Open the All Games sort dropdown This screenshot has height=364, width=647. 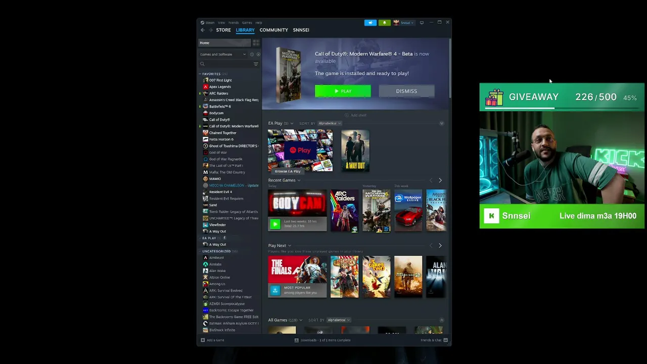click(339, 320)
